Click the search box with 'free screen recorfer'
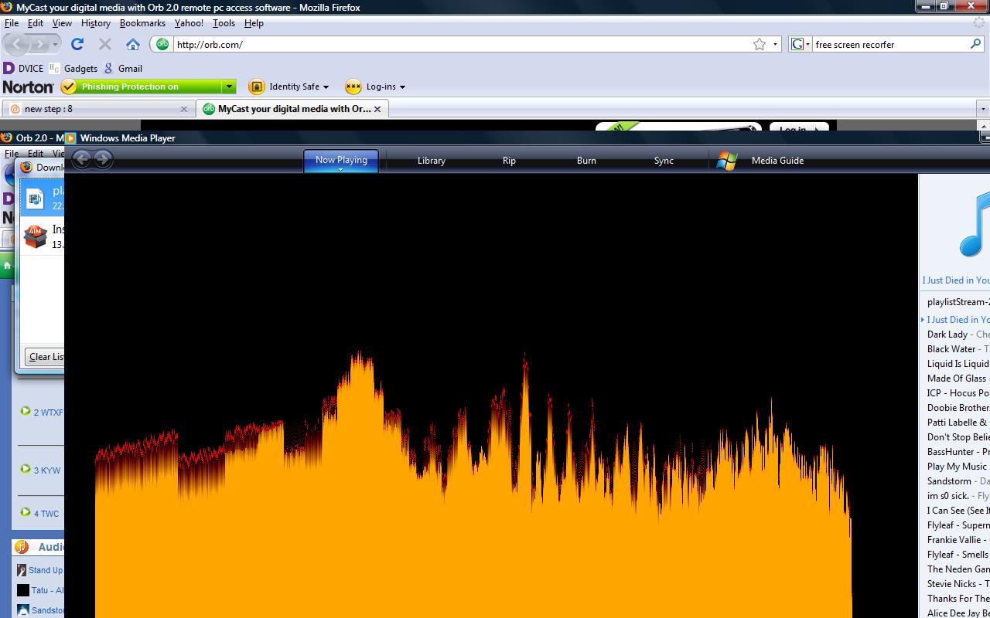 coord(889,44)
